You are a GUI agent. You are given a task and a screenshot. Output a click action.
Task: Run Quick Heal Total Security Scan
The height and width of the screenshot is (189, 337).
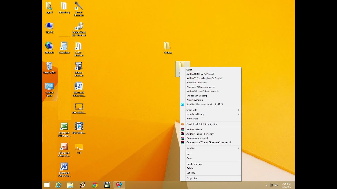210,124
